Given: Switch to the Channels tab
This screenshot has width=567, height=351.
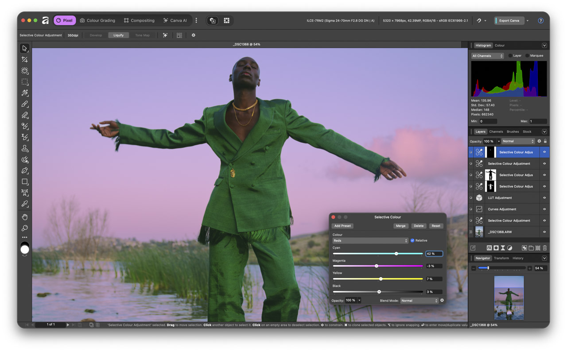Looking at the screenshot, I should (x=496, y=131).
